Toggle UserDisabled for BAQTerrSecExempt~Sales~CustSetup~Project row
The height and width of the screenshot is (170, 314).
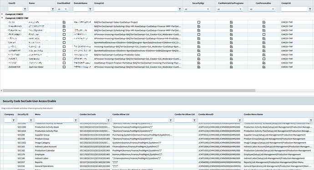click(x=64, y=22)
